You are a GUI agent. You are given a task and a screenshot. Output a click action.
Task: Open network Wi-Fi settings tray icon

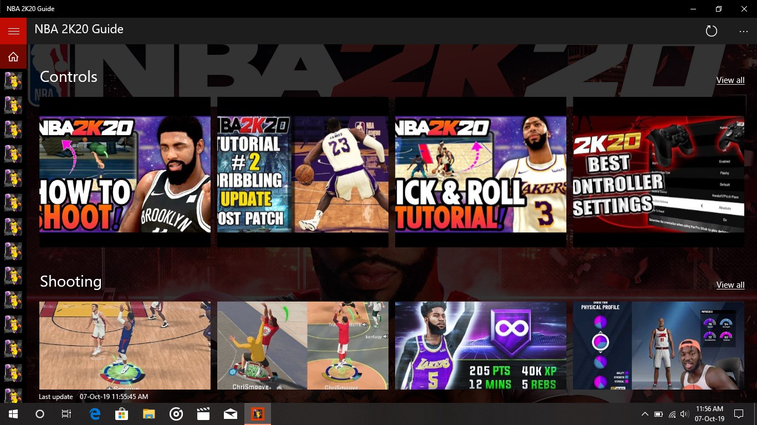pyautogui.click(x=672, y=414)
